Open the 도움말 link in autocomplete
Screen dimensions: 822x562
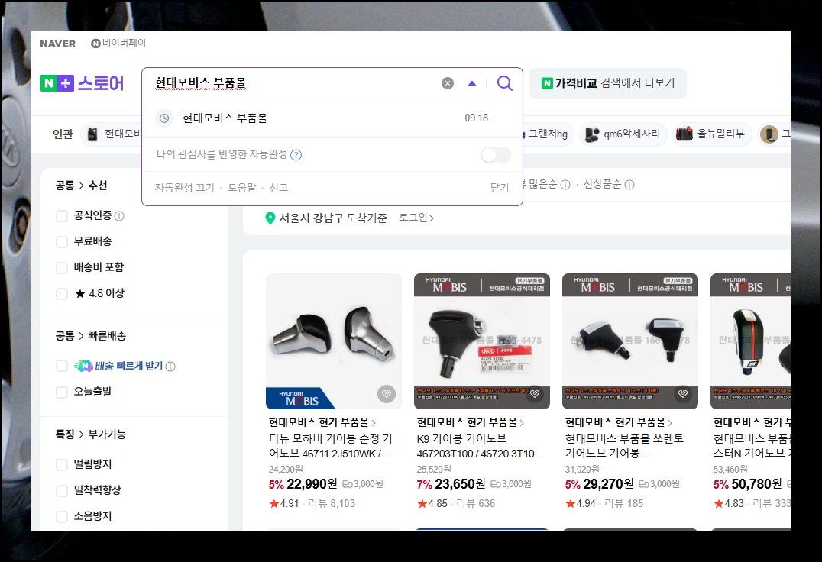(241, 188)
